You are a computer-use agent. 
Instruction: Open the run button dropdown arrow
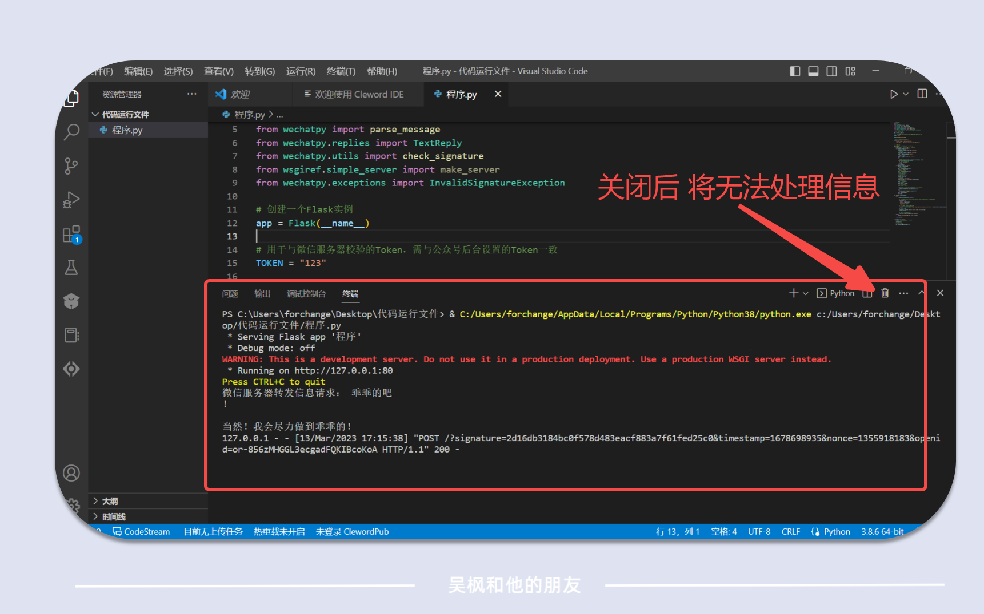point(906,94)
